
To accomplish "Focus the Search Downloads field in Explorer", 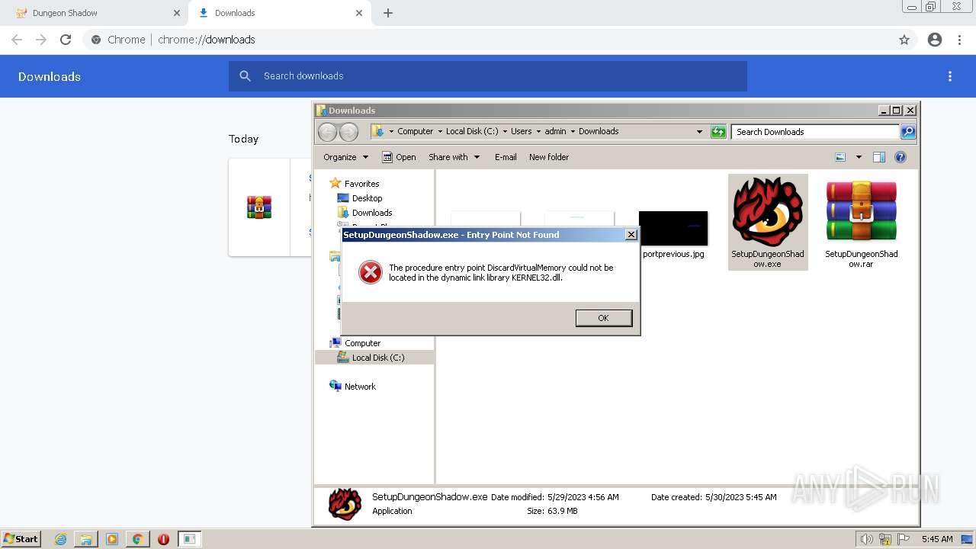I will [x=815, y=132].
